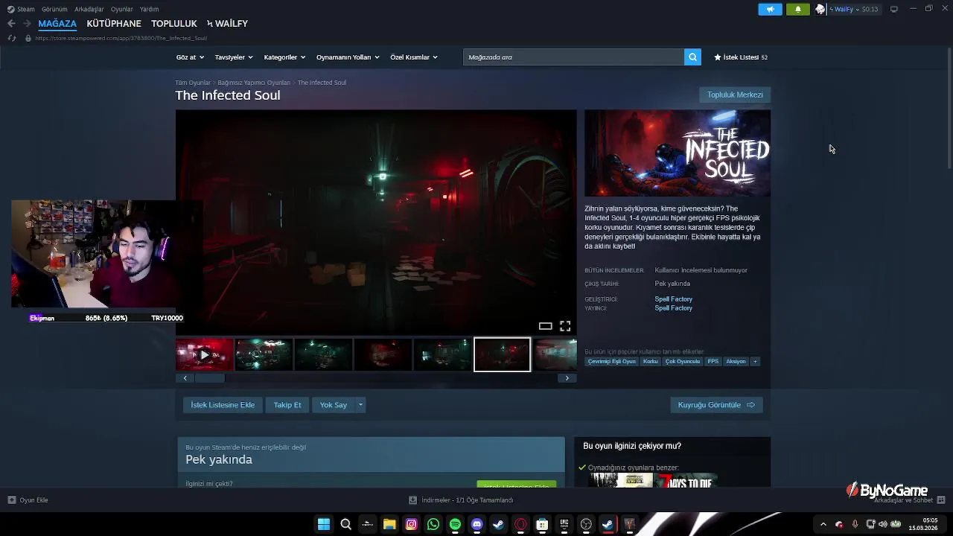This screenshot has width=953, height=536.
Task: Expand the Tavsiyeler dropdown
Action: click(234, 57)
